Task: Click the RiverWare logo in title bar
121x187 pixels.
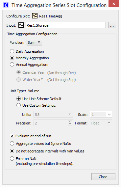Action: [x=6, y=5]
